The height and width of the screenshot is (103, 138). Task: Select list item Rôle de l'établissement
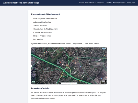(x=42, y=36)
